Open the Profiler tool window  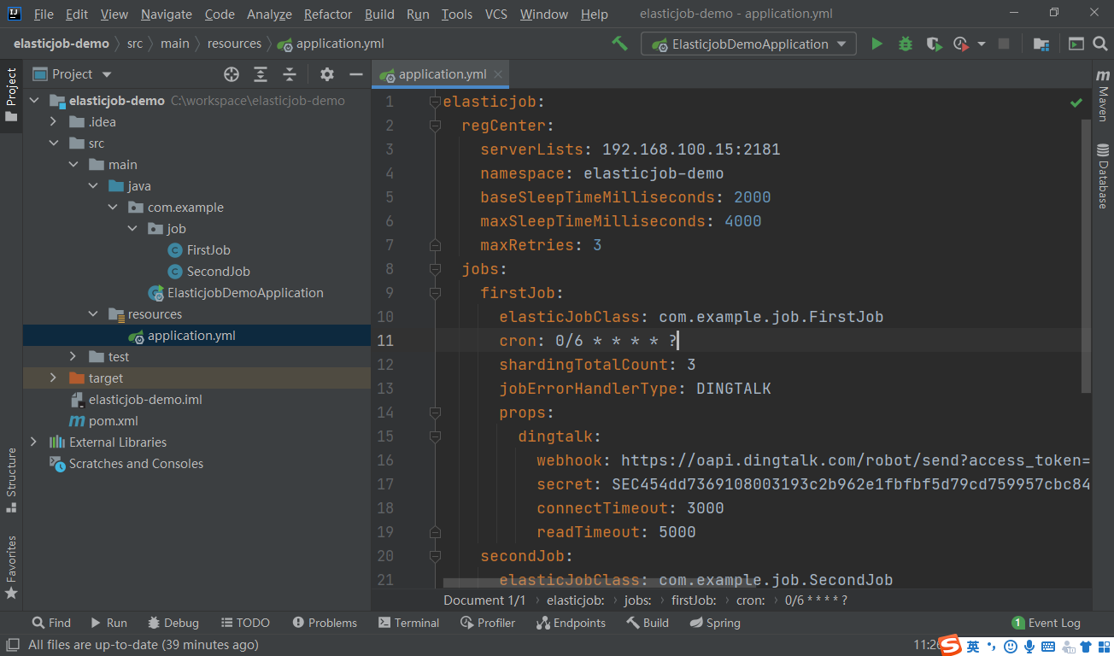pos(488,623)
